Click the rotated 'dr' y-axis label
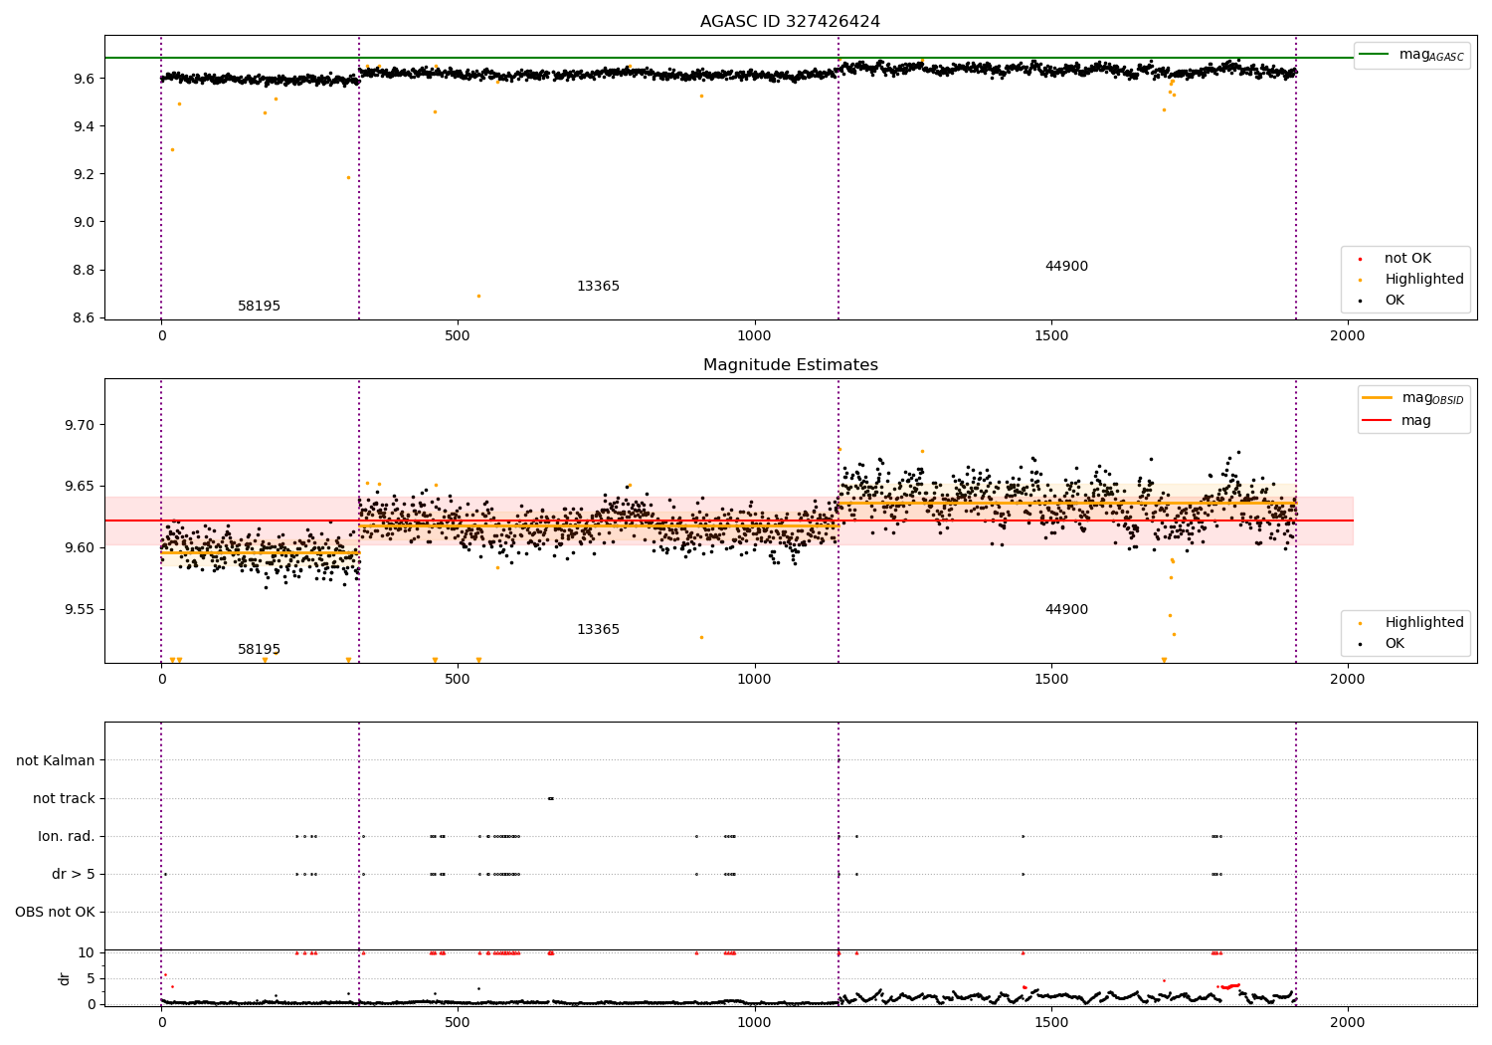The height and width of the screenshot is (1045, 1492). [x=65, y=978]
